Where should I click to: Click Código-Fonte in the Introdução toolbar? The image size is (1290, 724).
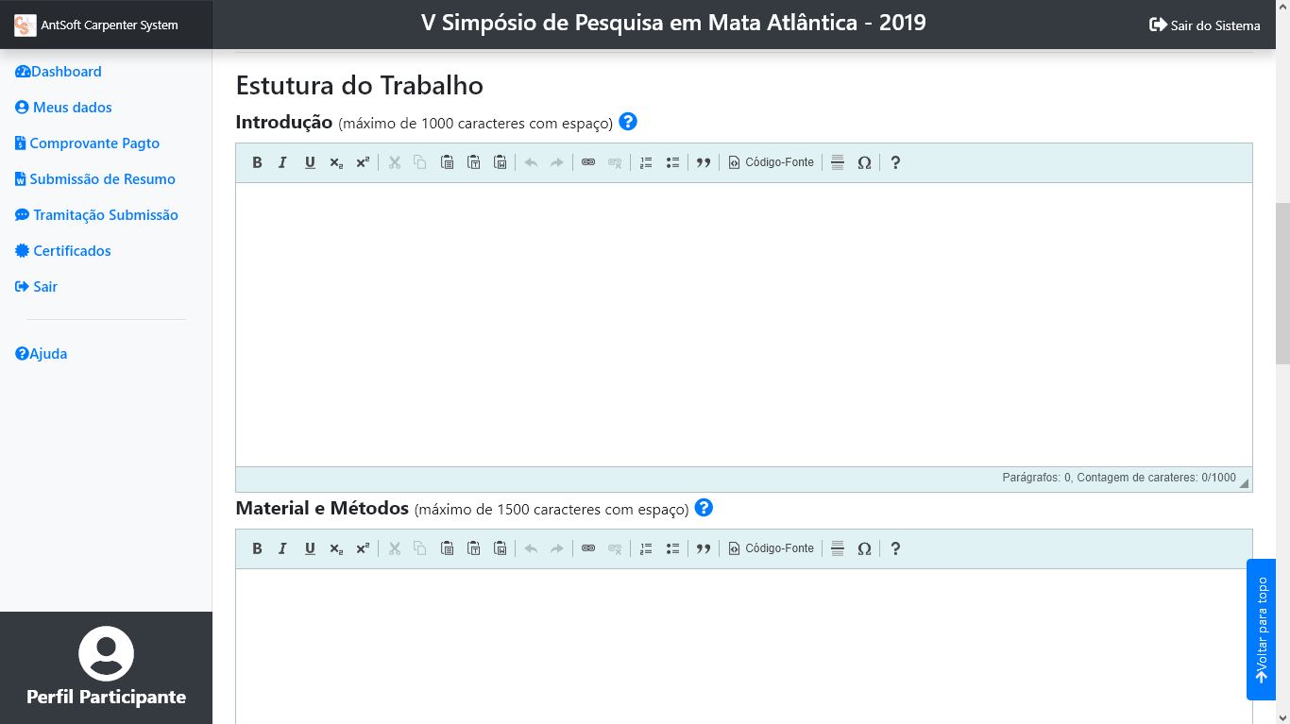tap(771, 162)
